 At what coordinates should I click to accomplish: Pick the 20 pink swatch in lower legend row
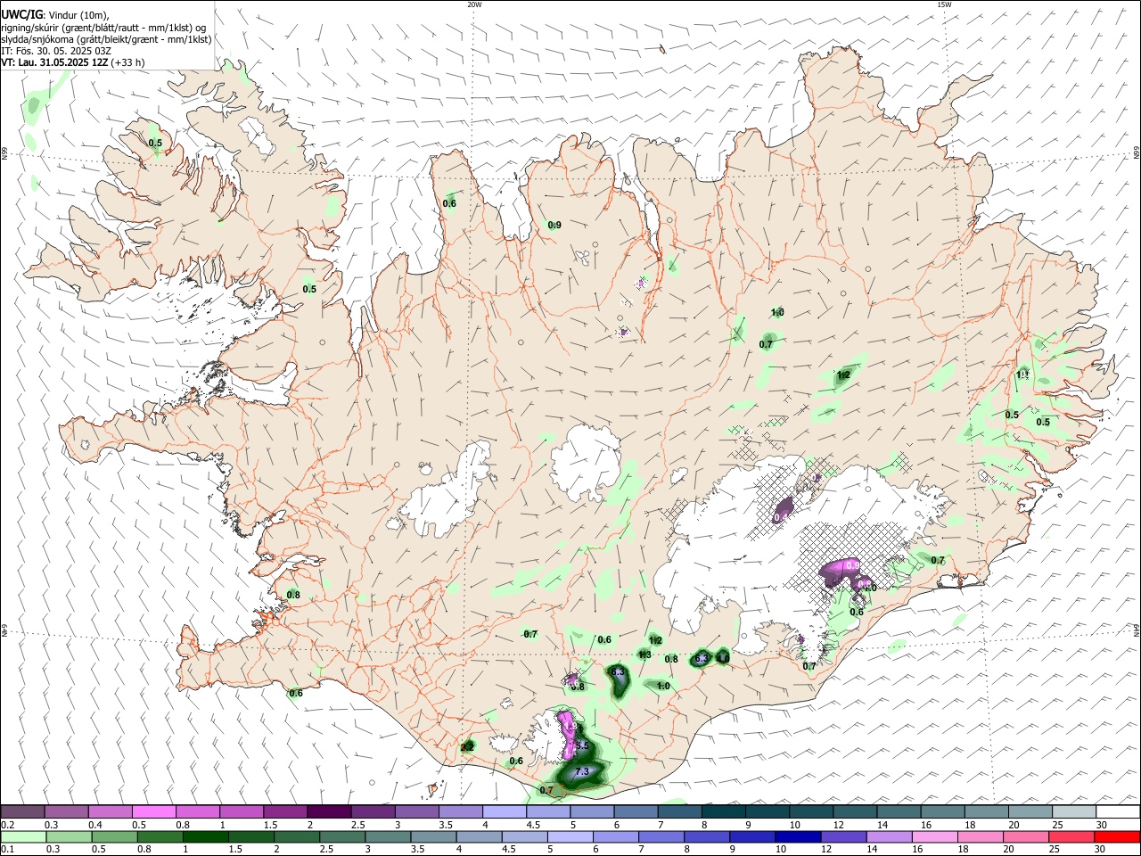1027,836
